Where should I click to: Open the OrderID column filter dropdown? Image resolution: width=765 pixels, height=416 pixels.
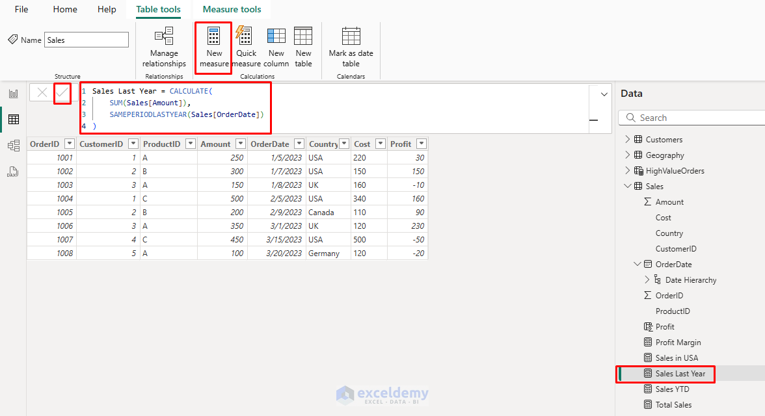point(69,144)
